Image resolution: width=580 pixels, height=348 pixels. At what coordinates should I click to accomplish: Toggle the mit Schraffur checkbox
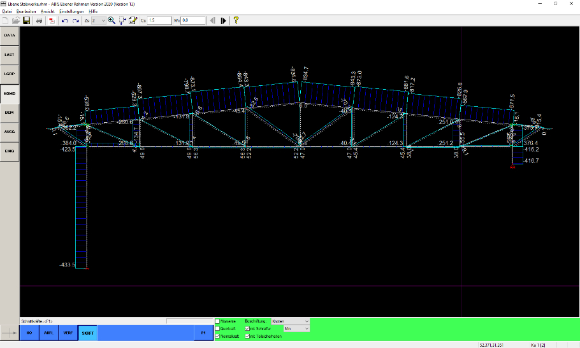coord(247,329)
